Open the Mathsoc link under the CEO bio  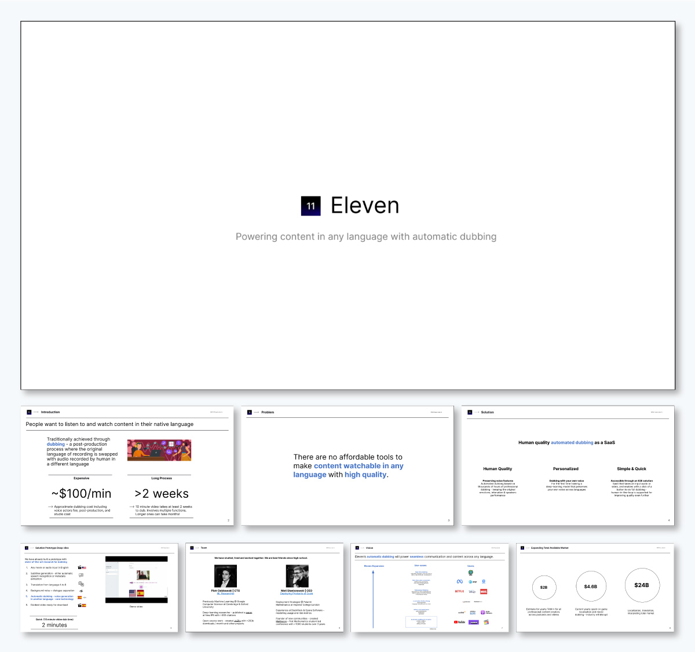click(280, 620)
